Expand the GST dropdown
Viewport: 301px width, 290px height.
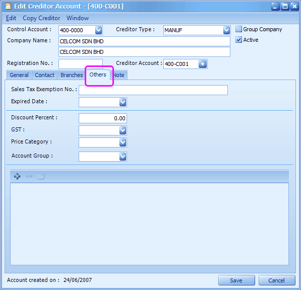pyautogui.click(x=123, y=130)
